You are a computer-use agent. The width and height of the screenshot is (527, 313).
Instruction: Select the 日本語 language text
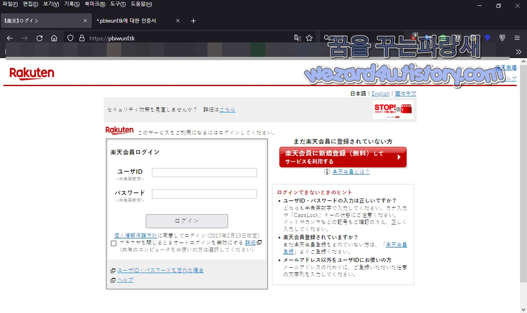point(358,94)
